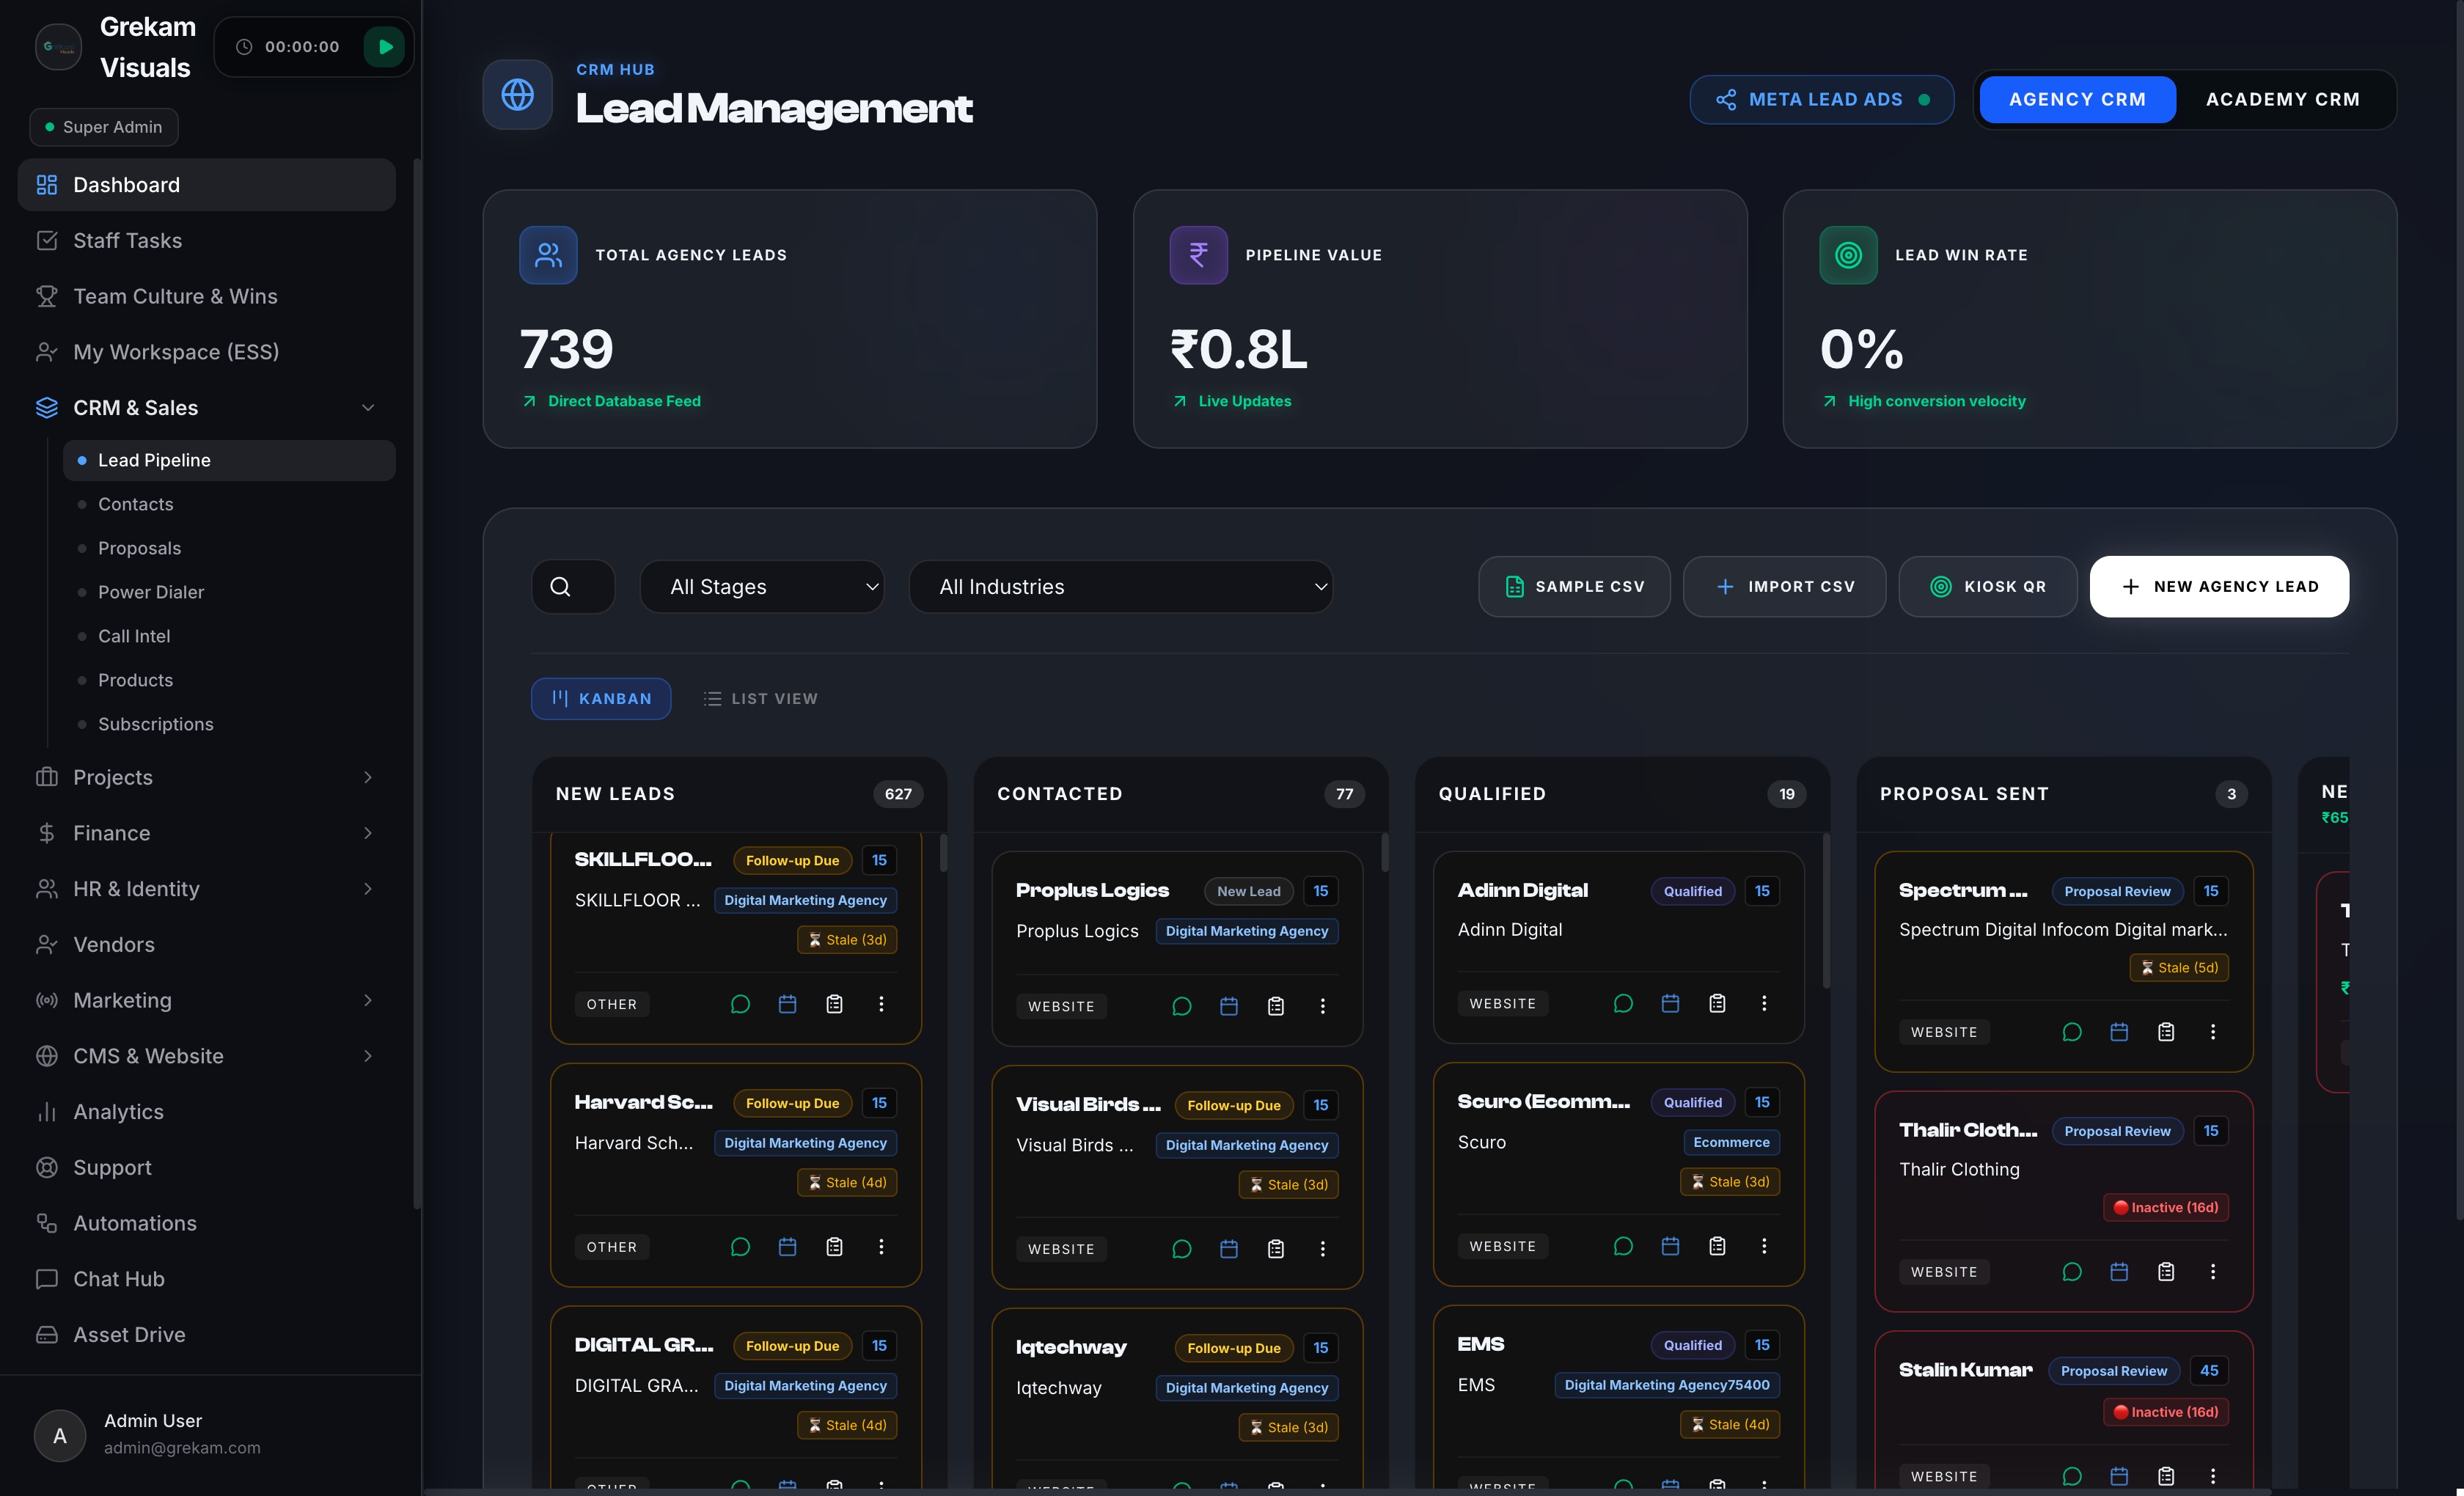Click the Pipeline Value rupee icon
2464x1496 pixels.
(1198, 255)
